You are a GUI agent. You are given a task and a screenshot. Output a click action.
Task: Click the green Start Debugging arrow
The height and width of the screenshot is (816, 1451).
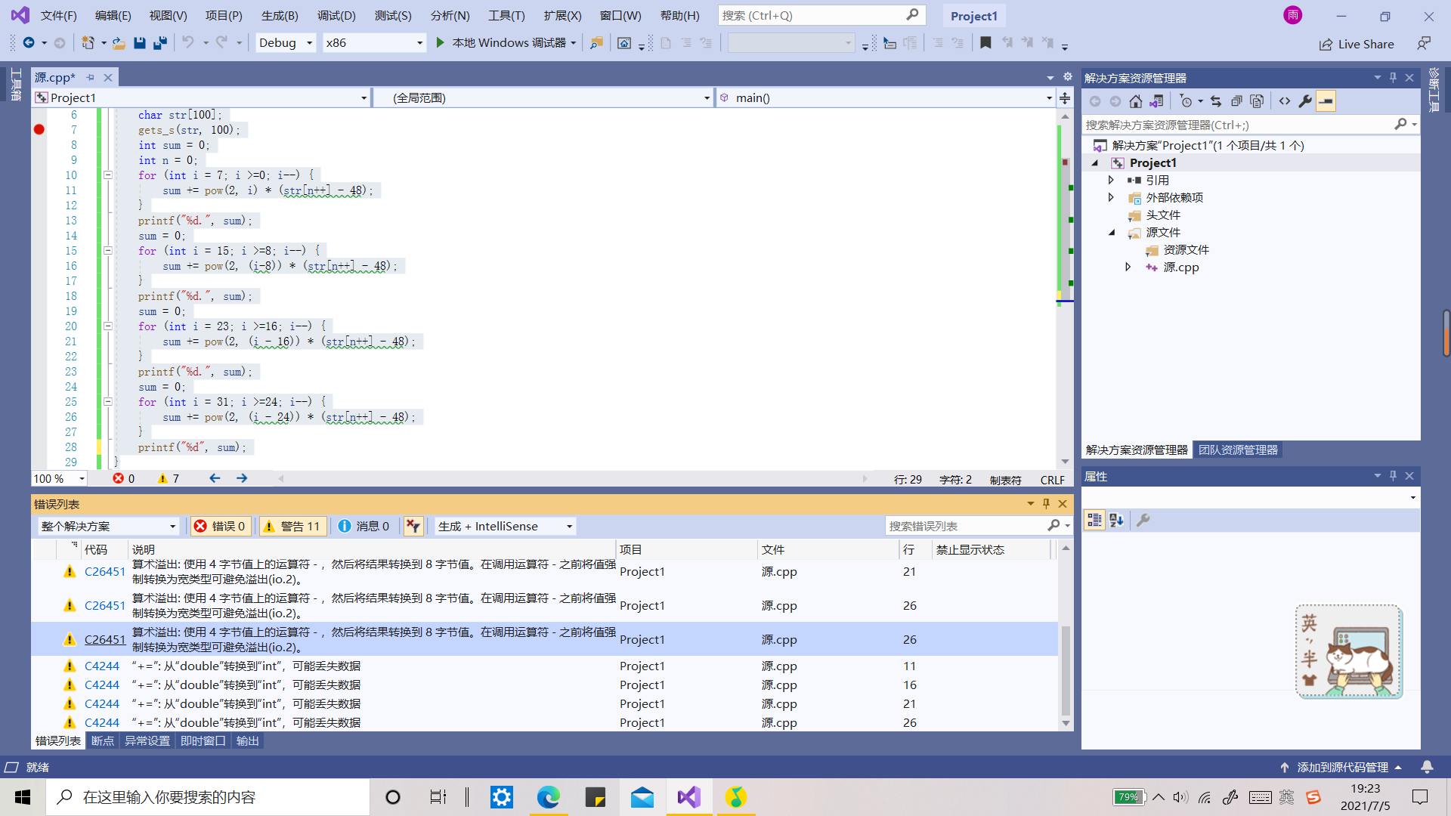pos(440,43)
